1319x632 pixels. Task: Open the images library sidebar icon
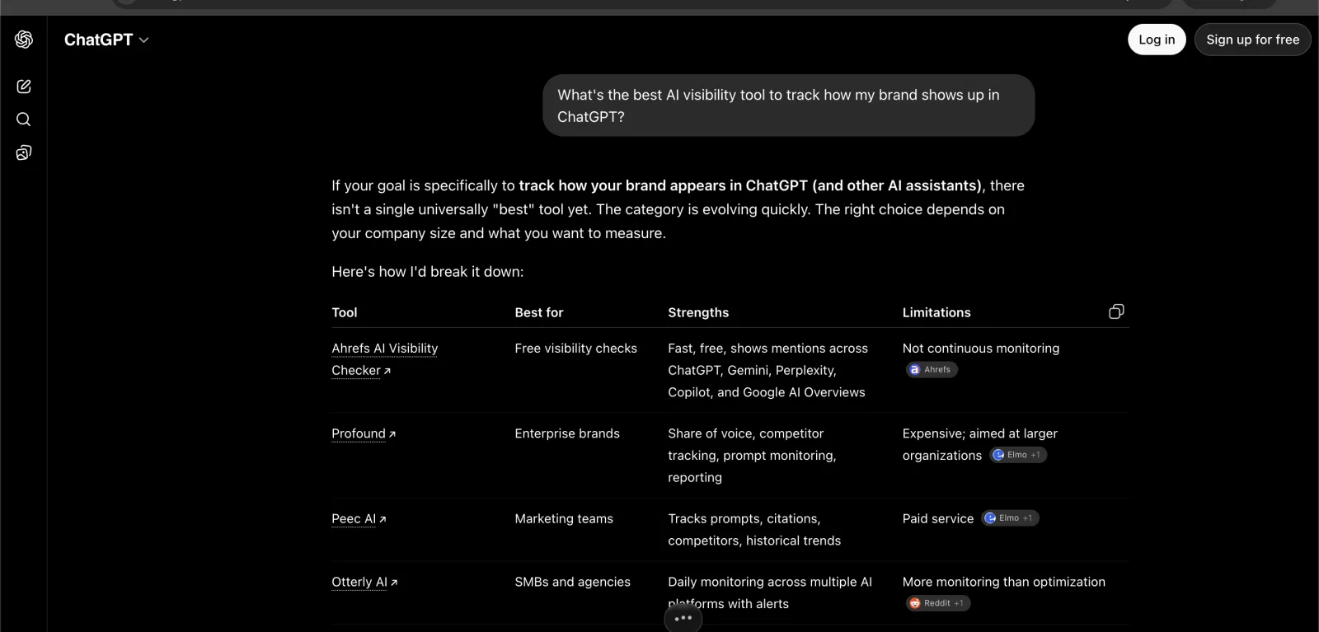tap(24, 152)
